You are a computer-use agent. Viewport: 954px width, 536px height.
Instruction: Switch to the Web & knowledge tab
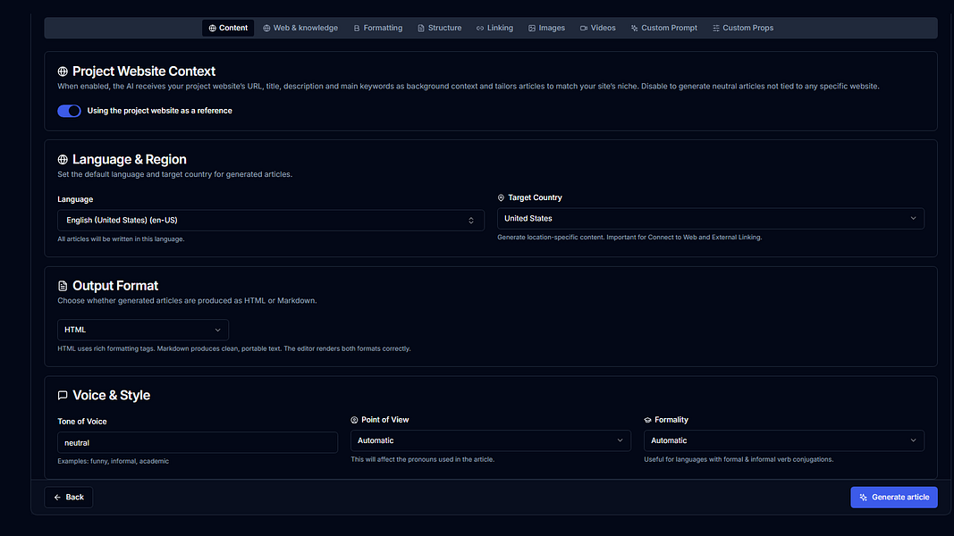coord(300,28)
